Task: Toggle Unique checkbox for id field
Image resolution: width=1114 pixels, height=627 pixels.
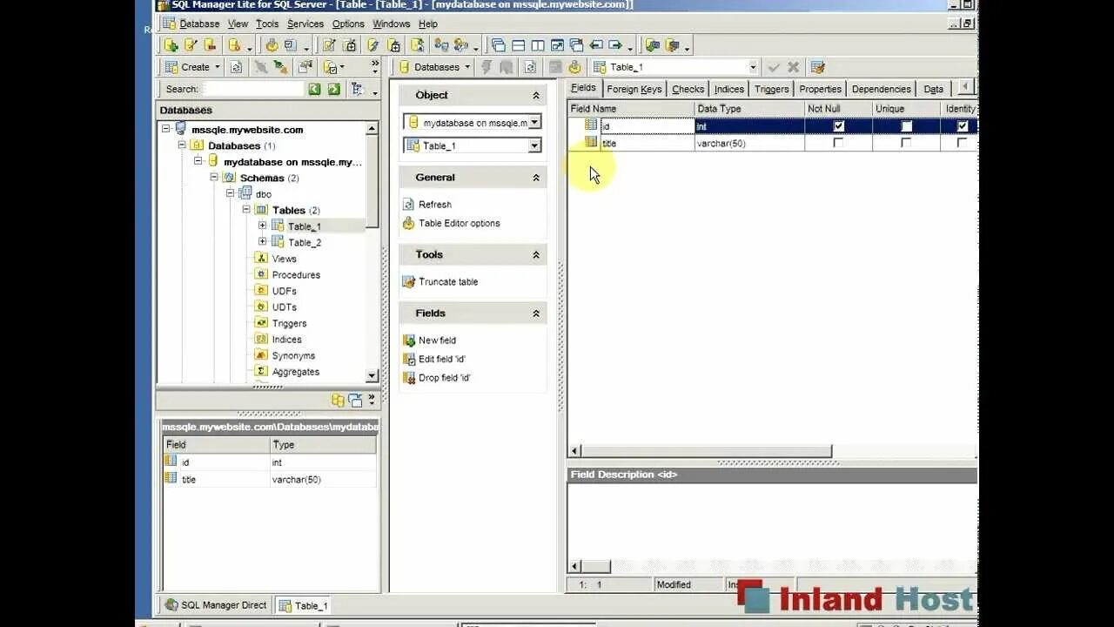Action: (906, 126)
